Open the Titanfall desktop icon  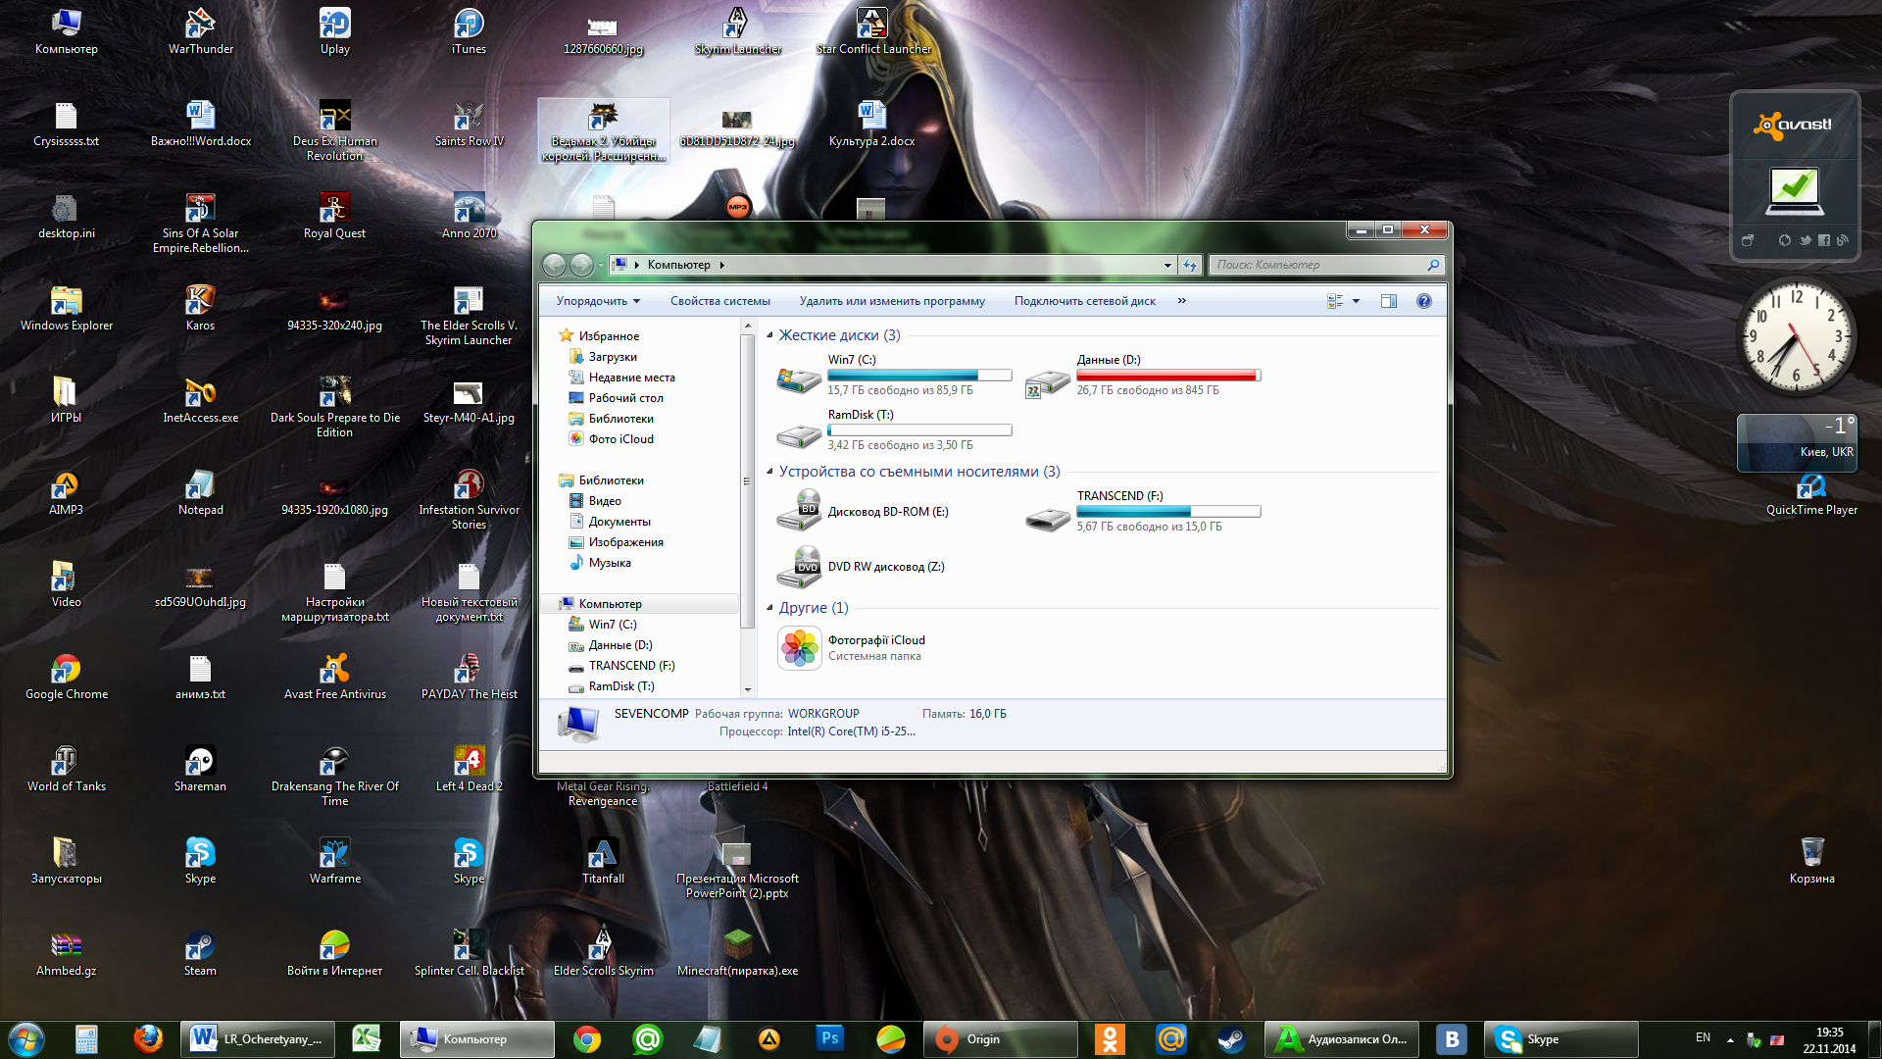click(603, 860)
